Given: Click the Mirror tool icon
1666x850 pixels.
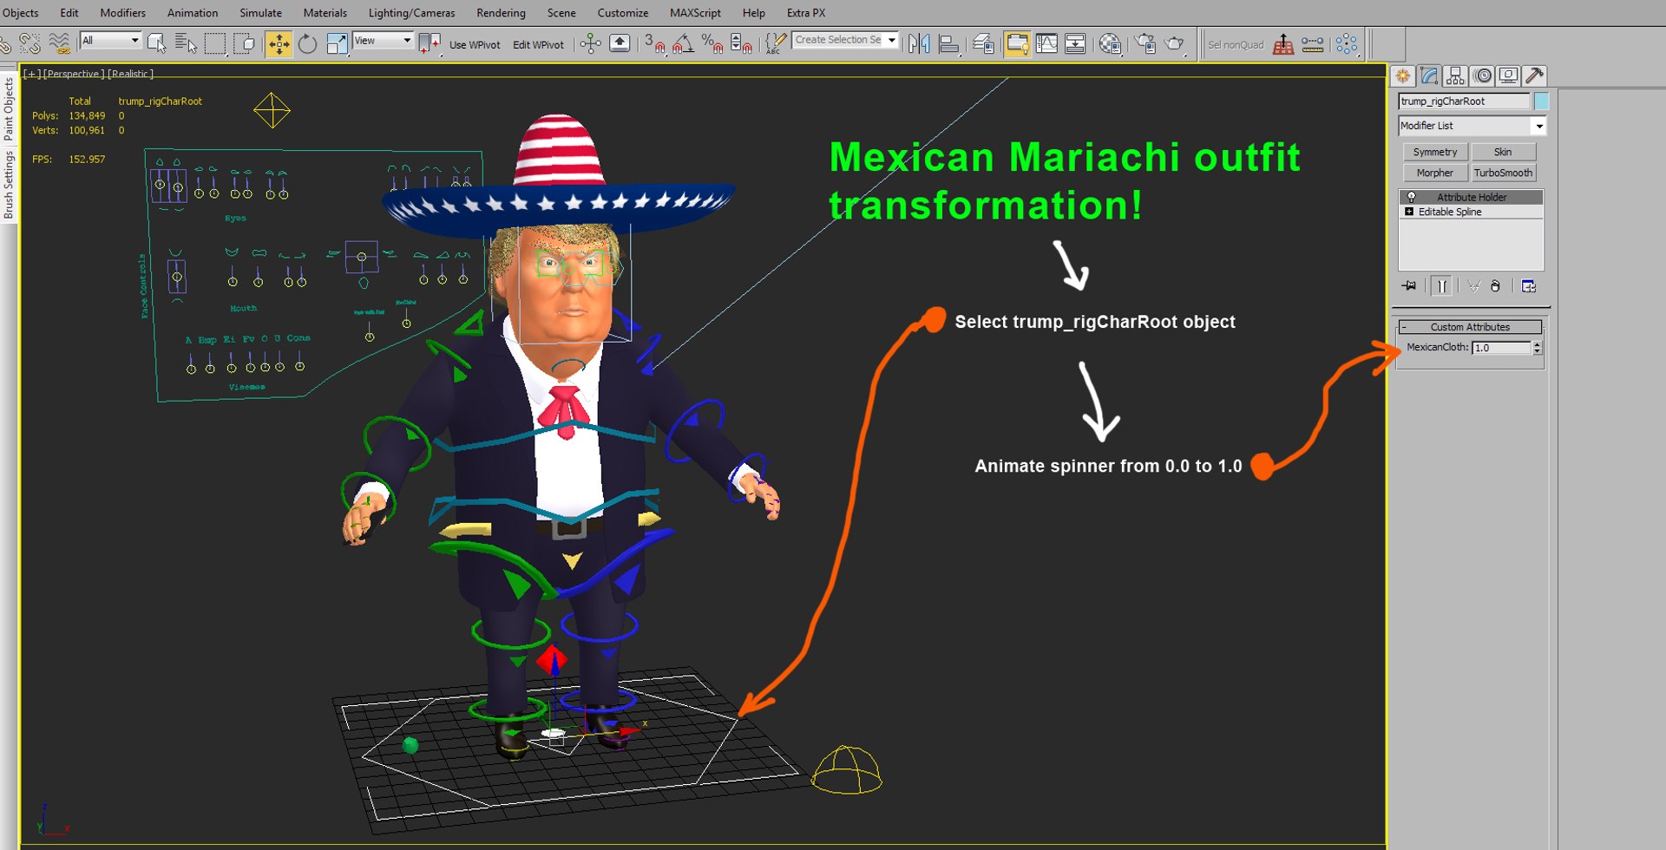Looking at the screenshot, I should (919, 43).
